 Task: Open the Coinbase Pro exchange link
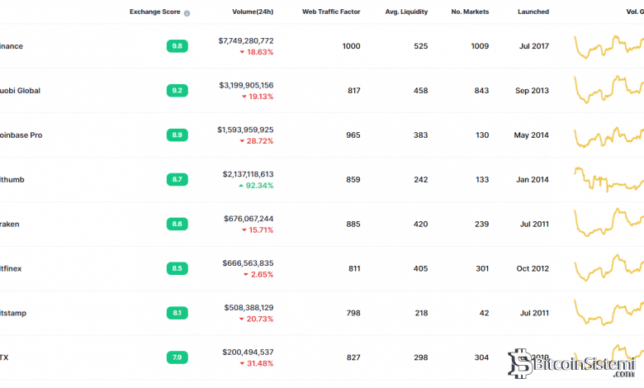[21, 135]
